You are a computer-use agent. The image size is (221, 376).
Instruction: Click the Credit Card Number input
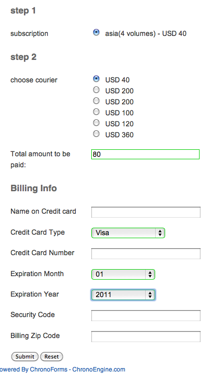146,254
